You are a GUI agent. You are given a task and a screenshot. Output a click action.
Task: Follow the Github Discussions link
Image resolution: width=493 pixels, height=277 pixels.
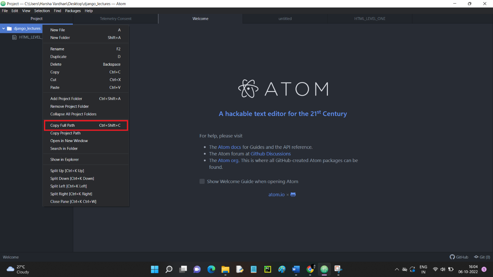[x=270, y=154]
